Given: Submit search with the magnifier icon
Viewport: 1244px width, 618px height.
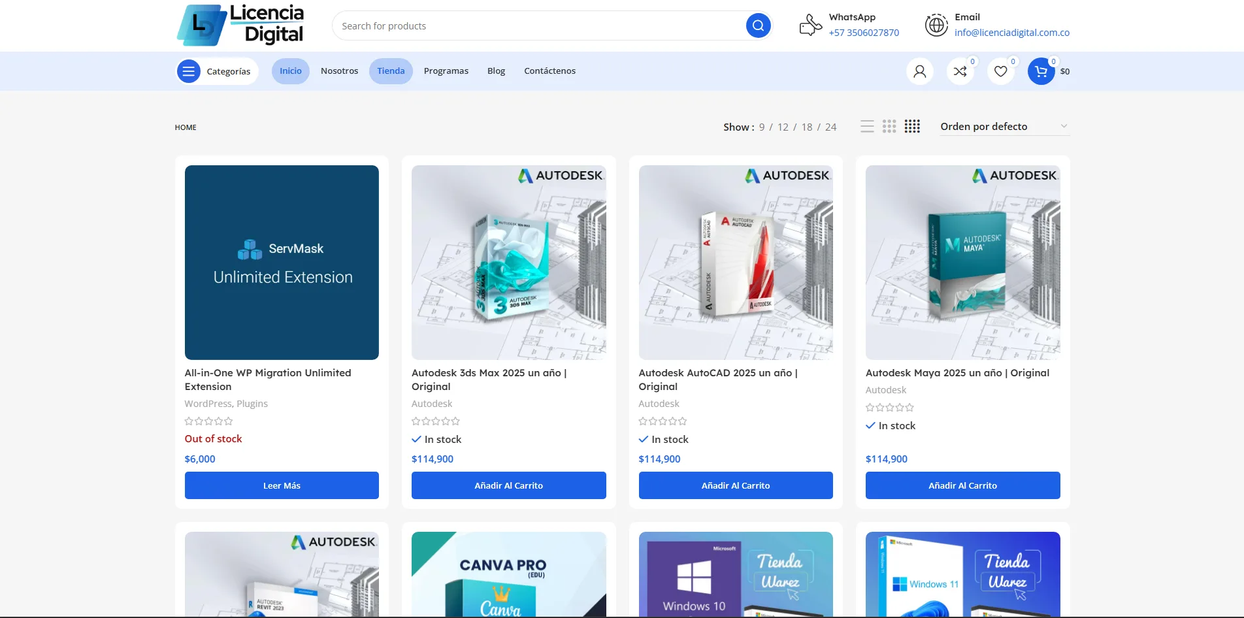Looking at the screenshot, I should pyautogui.click(x=758, y=25).
